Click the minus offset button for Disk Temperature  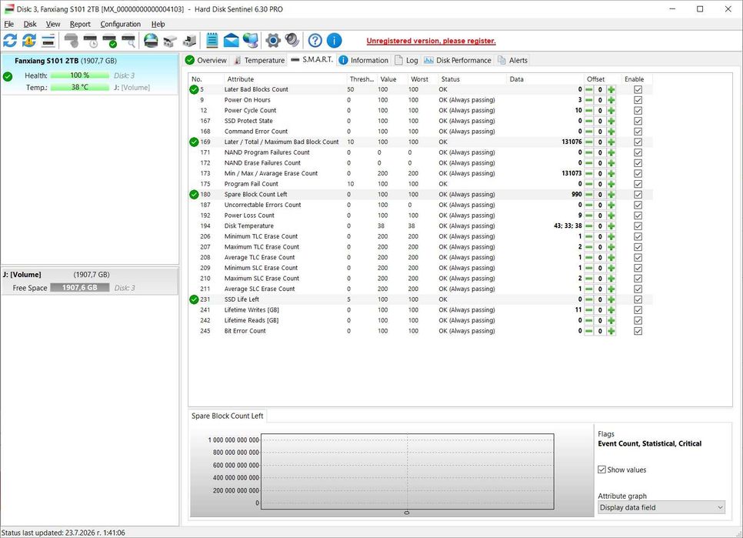tap(588, 226)
